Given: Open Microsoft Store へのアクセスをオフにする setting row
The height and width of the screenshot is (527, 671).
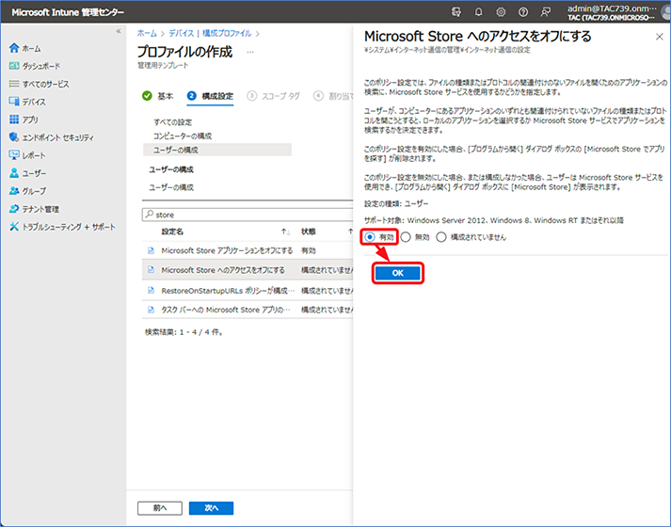Looking at the screenshot, I should click(x=248, y=270).
